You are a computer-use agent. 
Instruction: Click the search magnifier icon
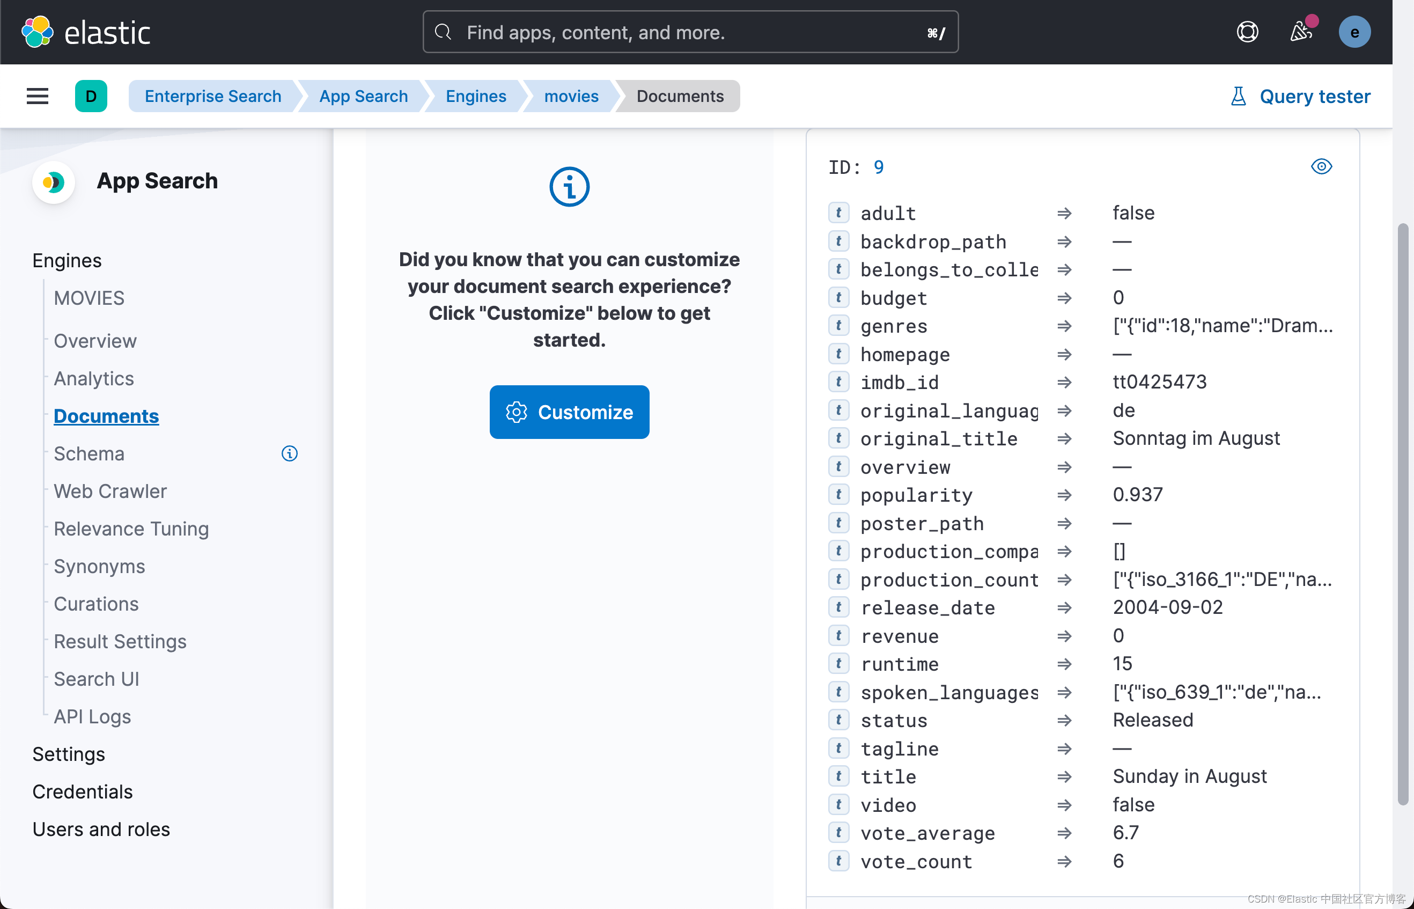tap(443, 32)
